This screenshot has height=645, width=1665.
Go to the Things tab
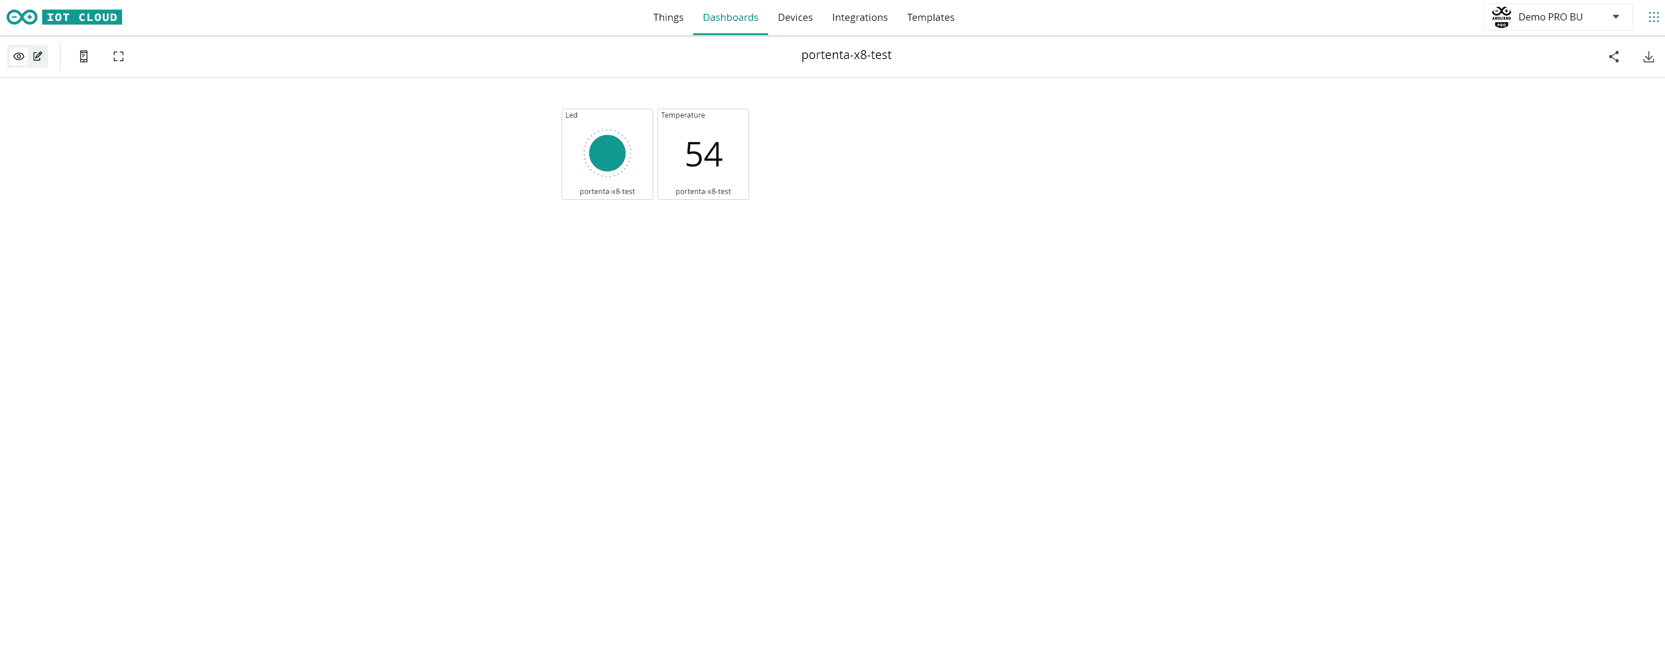(668, 17)
